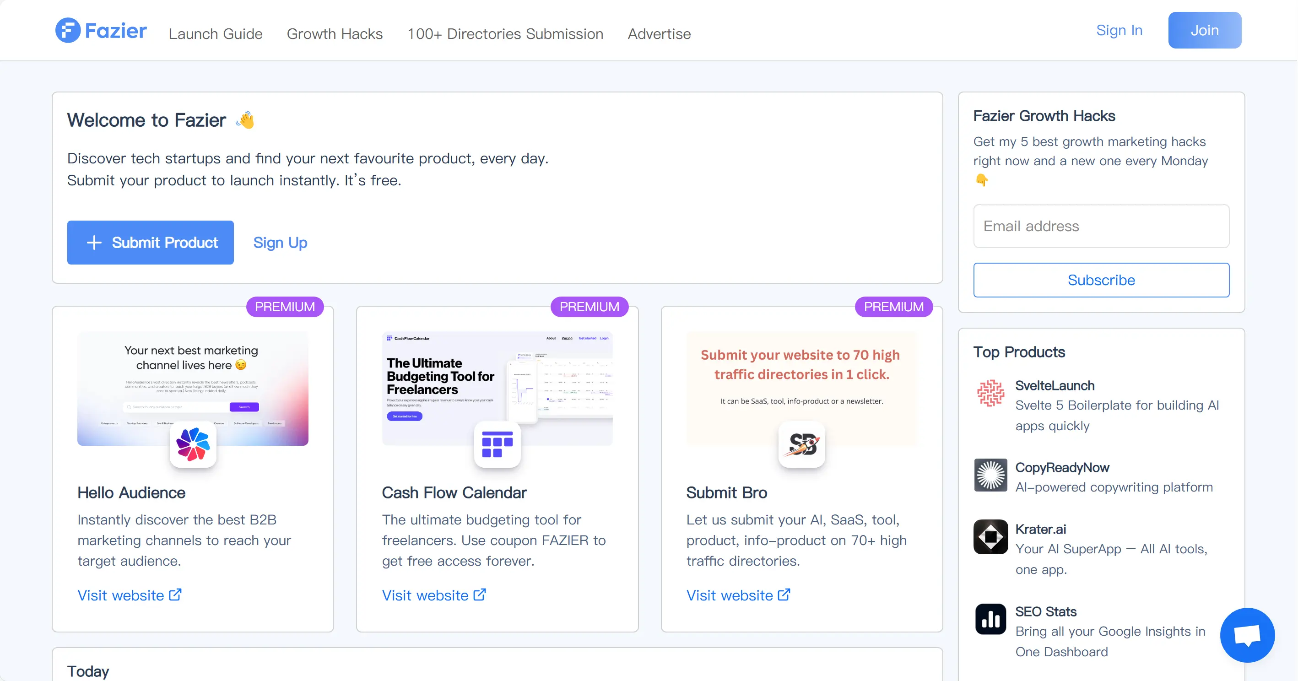The image size is (1298, 681).
Task: Open SEO Stats in Top Products
Action: point(1046,611)
